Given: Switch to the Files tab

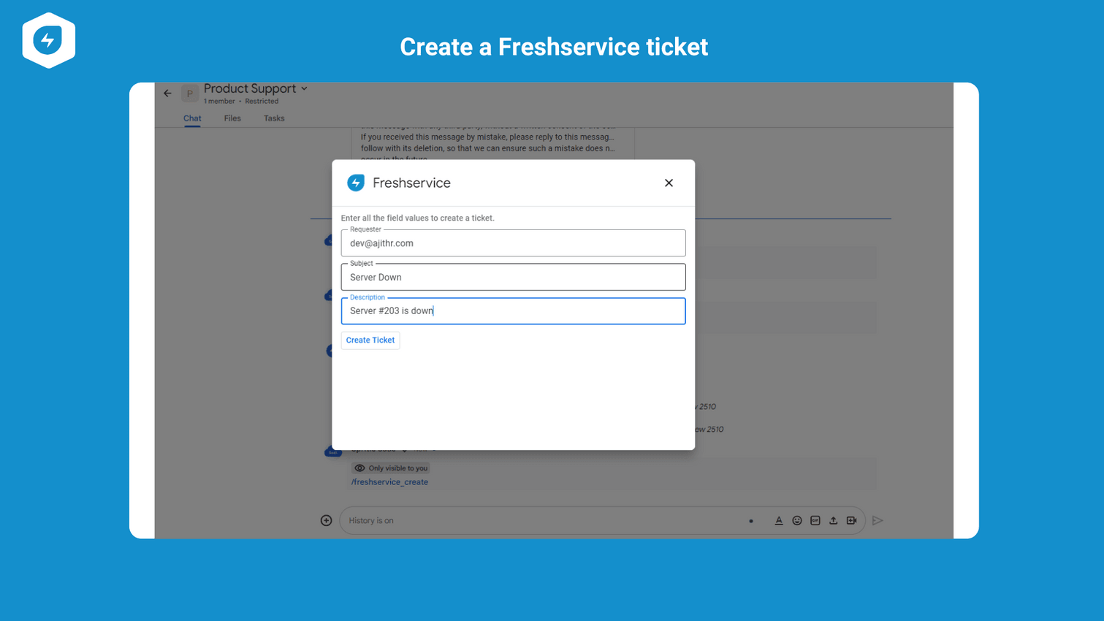Looking at the screenshot, I should [x=232, y=118].
